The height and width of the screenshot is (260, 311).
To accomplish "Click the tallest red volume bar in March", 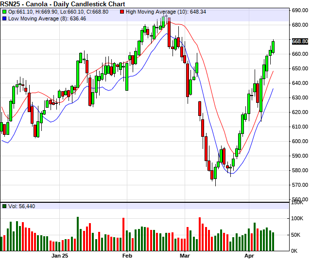I will [x=199, y=234].
